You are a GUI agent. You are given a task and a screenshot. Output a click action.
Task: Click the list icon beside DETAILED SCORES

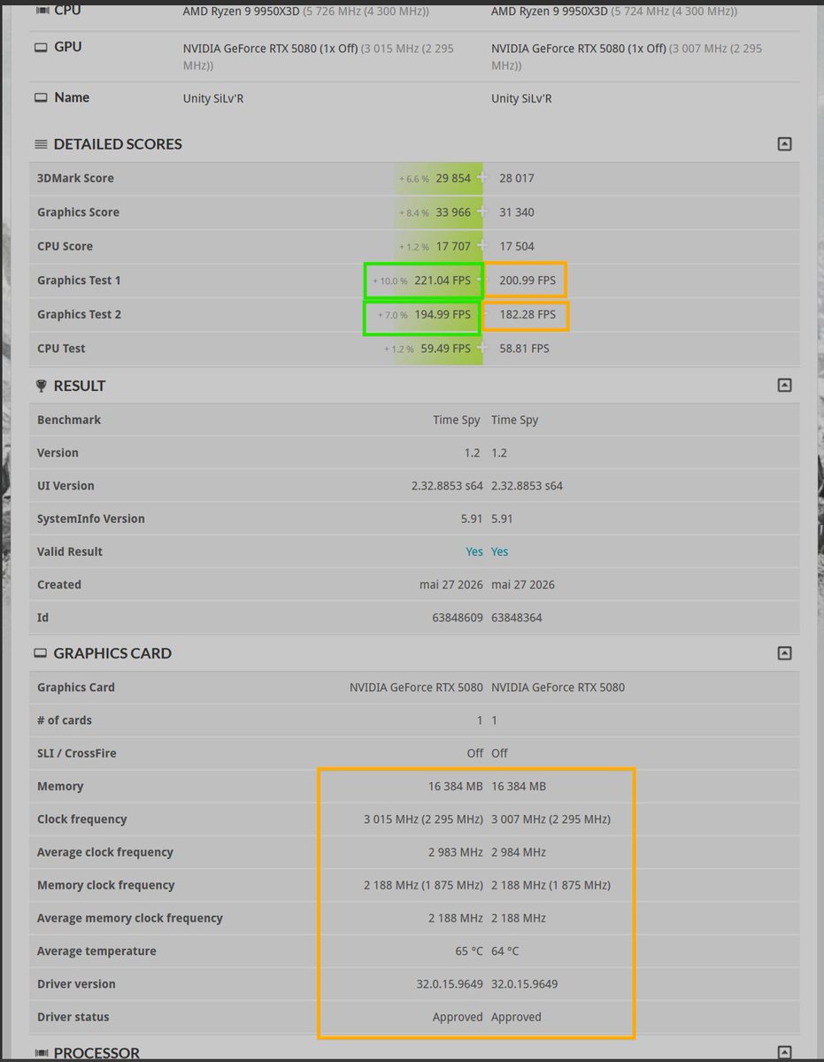pyautogui.click(x=41, y=144)
